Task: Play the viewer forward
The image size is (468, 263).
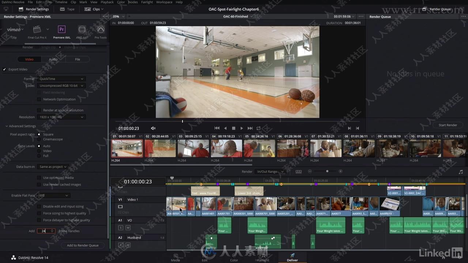Action: point(242,128)
